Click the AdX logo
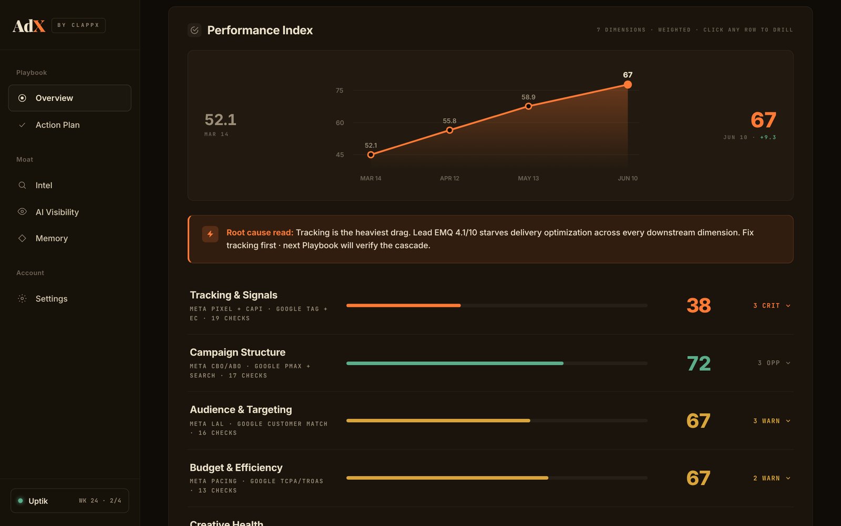The height and width of the screenshot is (526, 841). [29, 26]
